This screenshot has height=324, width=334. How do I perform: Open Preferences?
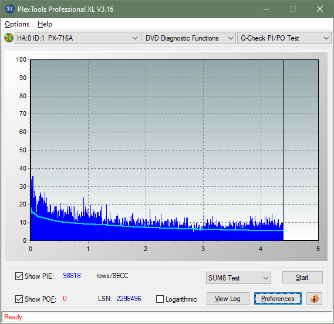click(x=278, y=298)
